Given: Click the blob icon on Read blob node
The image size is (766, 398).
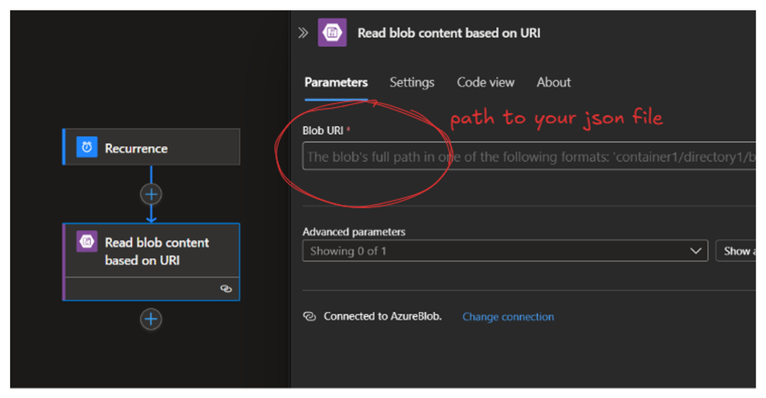Looking at the screenshot, I should pyautogui.click(x=87, y=242).
